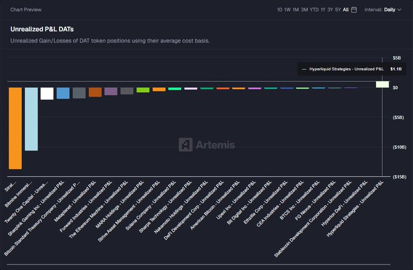Click the light blue Bitmine Immersion bar
Image resolution: width=413 pixels, height=270 pixels.
32,119
